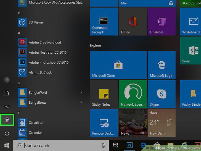This screenshot has width=201, height=151.
Task: Open the Calendar app
Action: click(x=51, y=132)
